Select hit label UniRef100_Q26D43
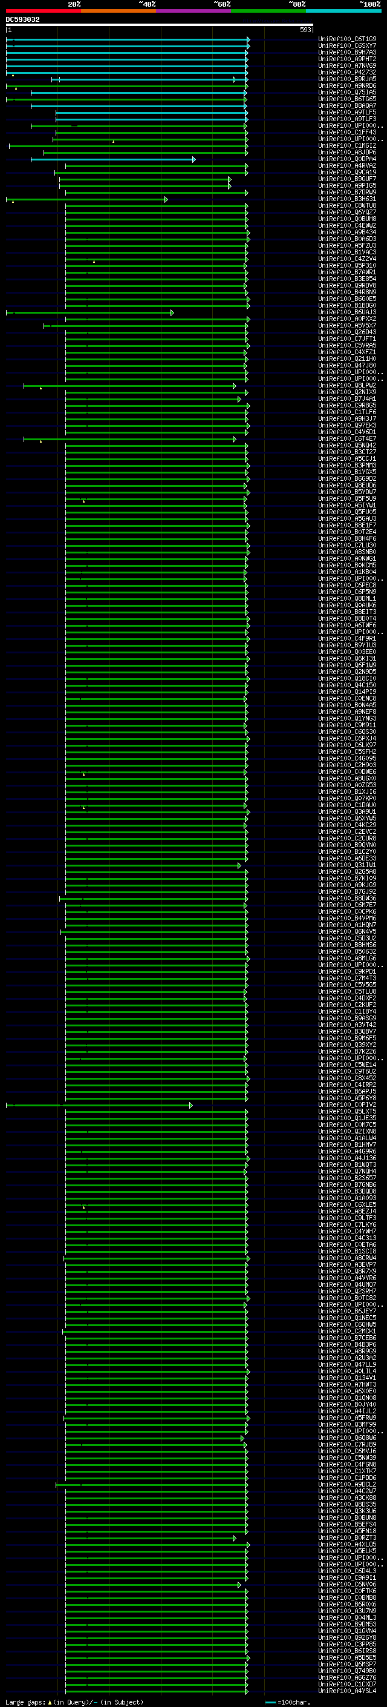 [346, 332]
